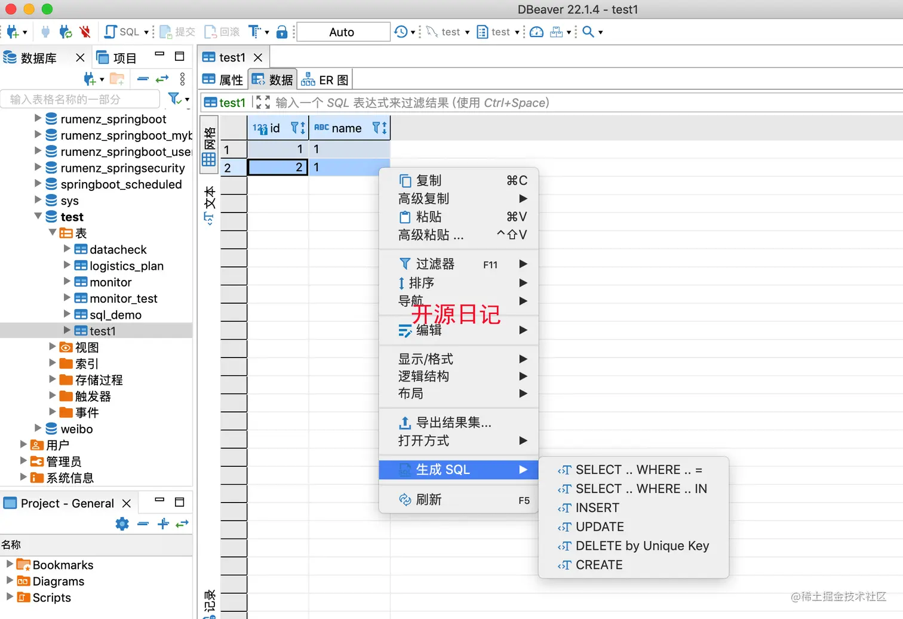Collapse the test database node
Screen dimensions: 903x619
point(38,216)
